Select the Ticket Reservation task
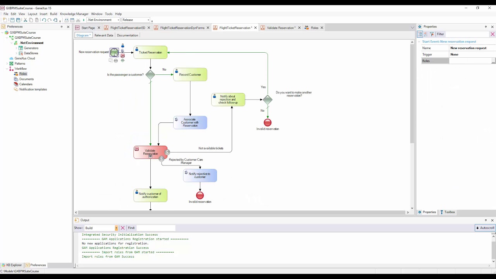Image resolution: width=496 pixels, height=279 pixels. [x=150, y=52]
